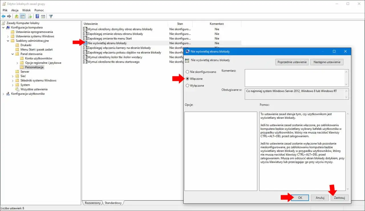The width and height of the screenshot is (365, 211).
Task: Select the Włączone radio button
Action: pos(187,79)
